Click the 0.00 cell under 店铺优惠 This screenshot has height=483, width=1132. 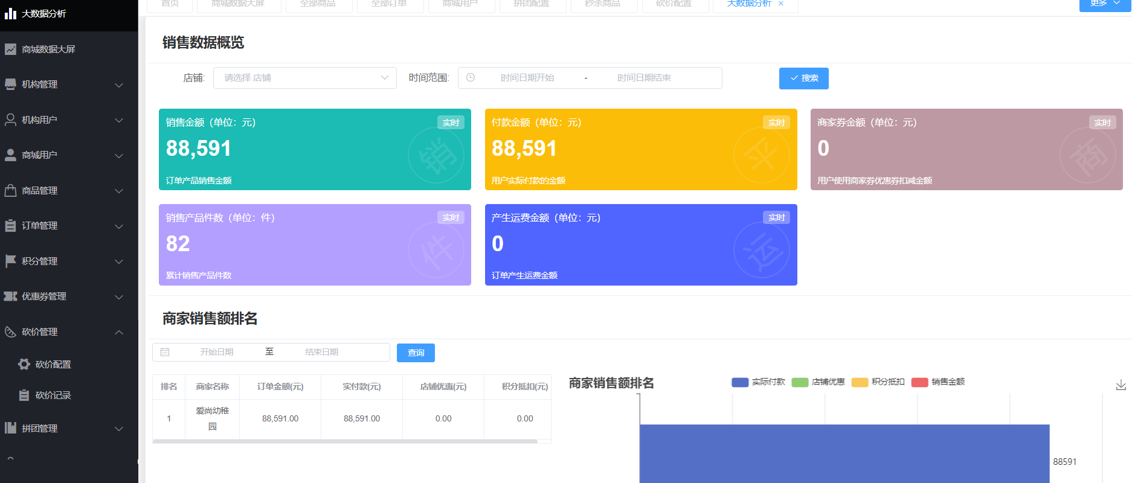point(443,418)
